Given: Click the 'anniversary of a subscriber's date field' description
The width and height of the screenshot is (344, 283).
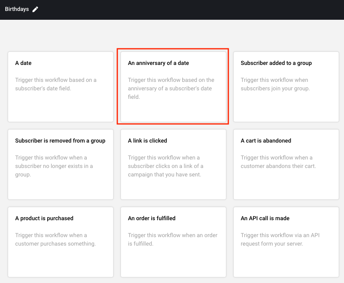Looking at the screenshot, I should point(171,89).
